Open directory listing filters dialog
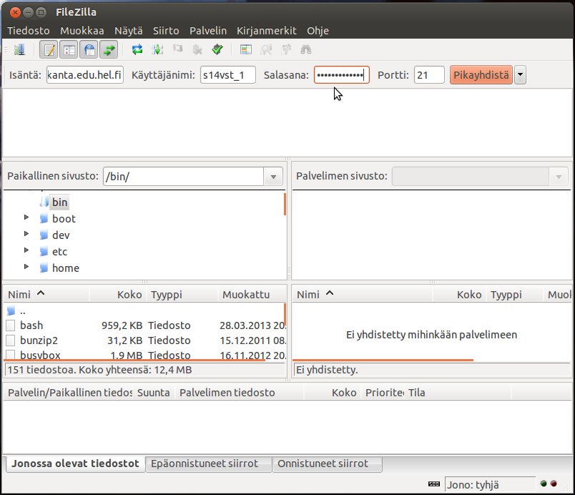 tap(246, 49)
